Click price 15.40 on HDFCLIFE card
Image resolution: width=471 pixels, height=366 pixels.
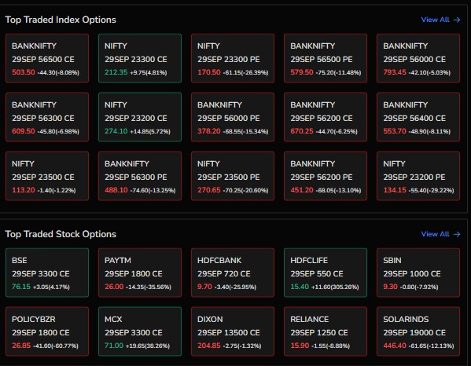pyautogui.click(x=300, y=287)
